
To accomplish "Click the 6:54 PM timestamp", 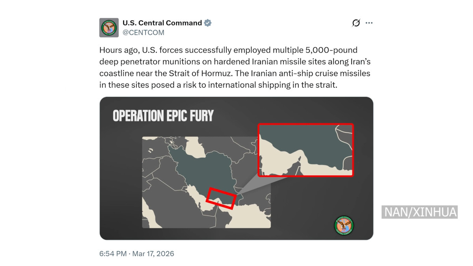I will click(113, 253).
